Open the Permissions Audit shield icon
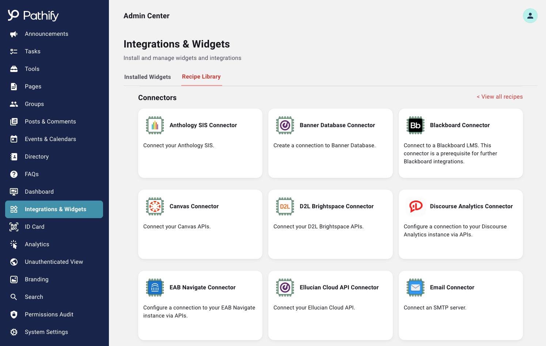This screenshot has height=346, width=546. [x=14, y=315]
